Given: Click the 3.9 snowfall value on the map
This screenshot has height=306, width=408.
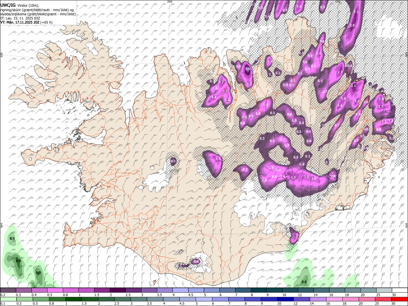Looking at the screenshot, I should click(247, 69).
